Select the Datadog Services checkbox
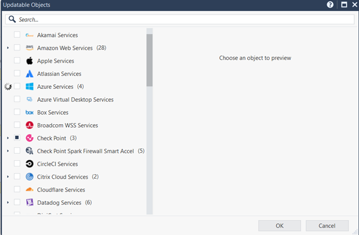The height and width of the screenshot is (235, 359). tap(17, 202)
